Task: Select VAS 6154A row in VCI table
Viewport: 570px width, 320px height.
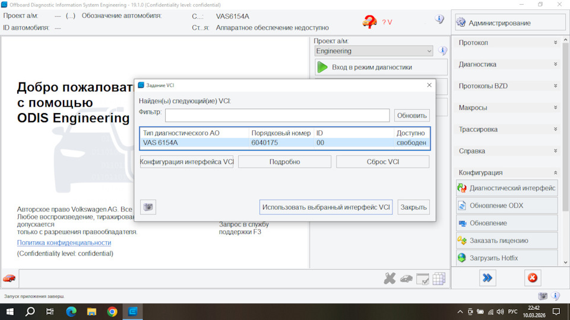Action: 285,143
